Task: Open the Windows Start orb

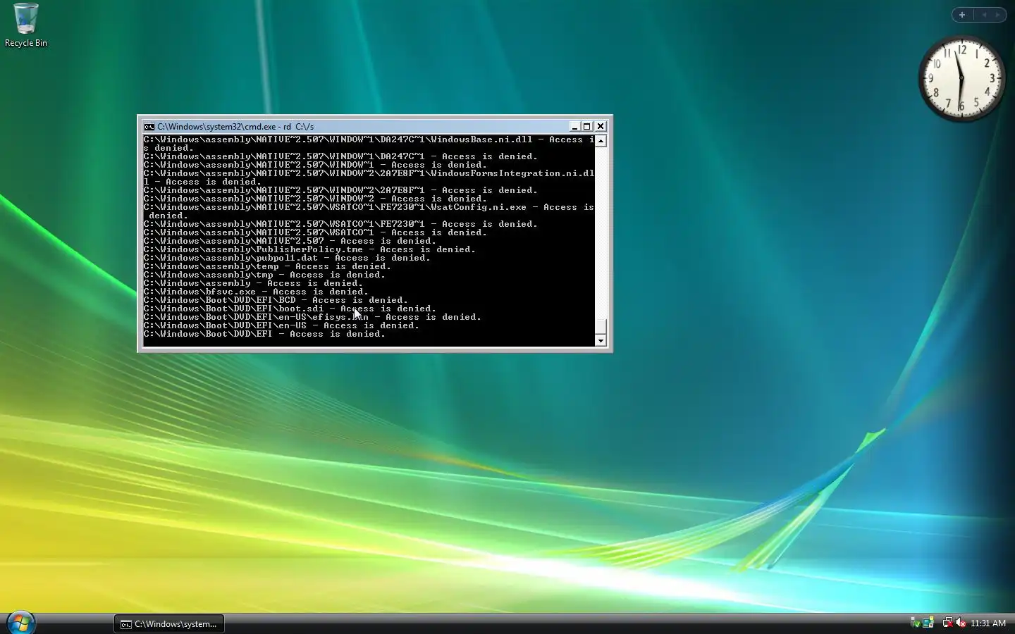Action: [x=20, y=623]
